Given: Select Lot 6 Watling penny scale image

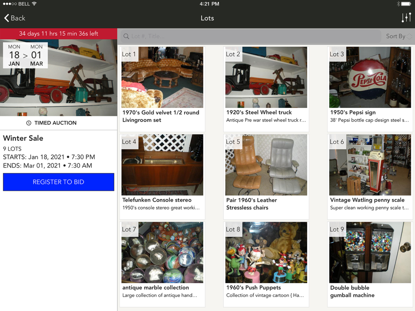Looking at the screenshot, I should (370, 165).
